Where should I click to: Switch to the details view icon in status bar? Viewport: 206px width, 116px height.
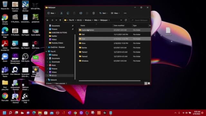146,83
